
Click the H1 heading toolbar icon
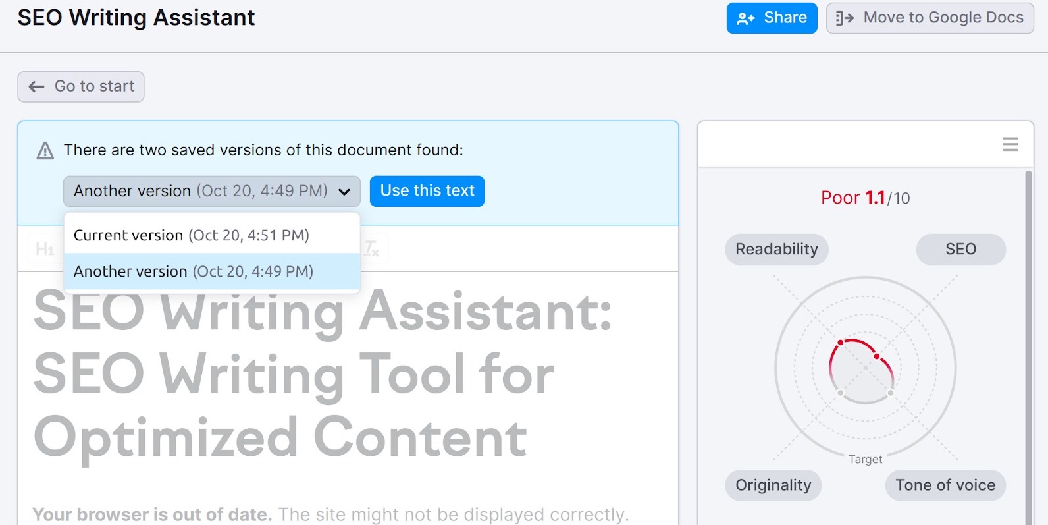tap(45, 249)
